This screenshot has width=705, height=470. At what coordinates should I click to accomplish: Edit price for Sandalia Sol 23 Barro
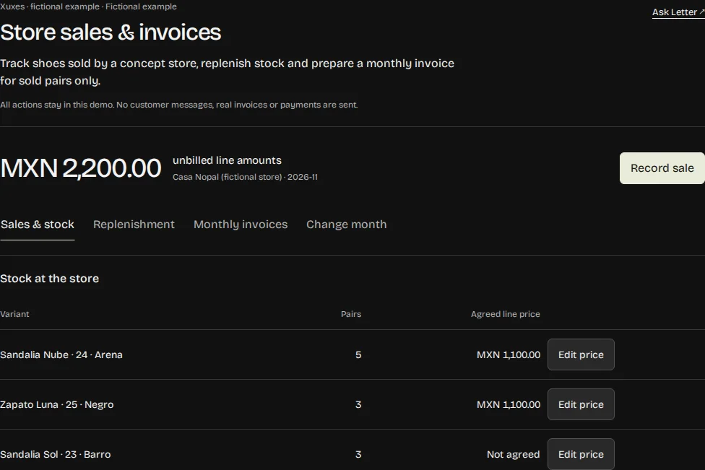click(x=581, y=454)
